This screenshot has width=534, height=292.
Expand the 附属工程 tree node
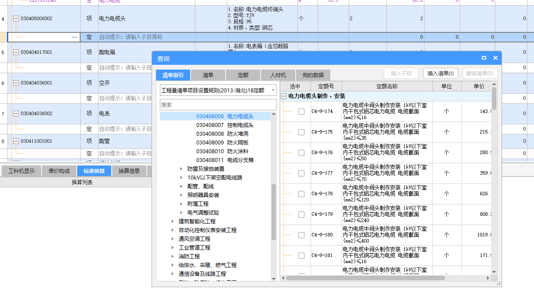coord(182,204)
